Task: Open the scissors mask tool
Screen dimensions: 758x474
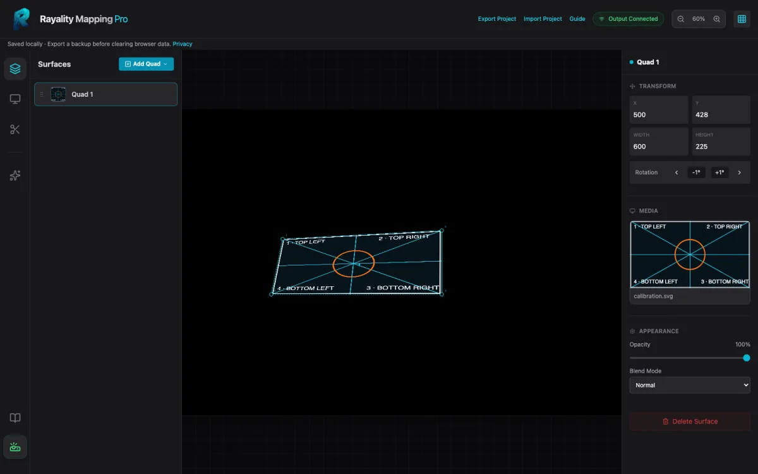Action: click(x=15, y=130)
